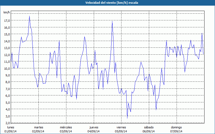Click the lowest wind trough on Friday
Screen dimensions: 215x134
[x=127, y=118]
